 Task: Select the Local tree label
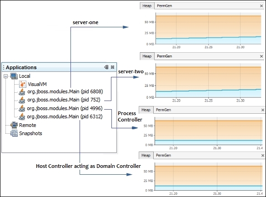pos(25,76)
